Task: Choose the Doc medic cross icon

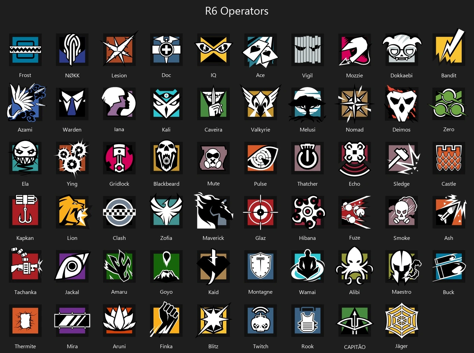Action: point(166,50)
